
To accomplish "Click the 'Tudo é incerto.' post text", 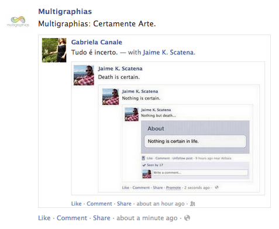I will pyautogui.click(x=94, y=52).
